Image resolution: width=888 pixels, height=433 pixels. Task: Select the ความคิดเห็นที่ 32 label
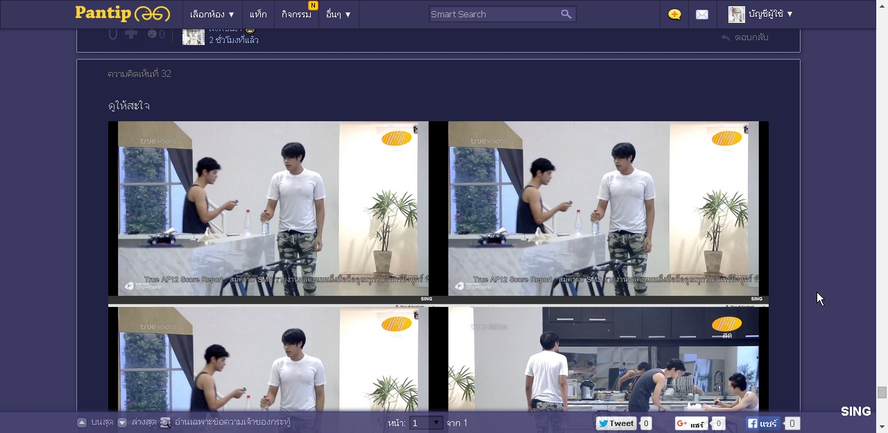pos(139,73)
